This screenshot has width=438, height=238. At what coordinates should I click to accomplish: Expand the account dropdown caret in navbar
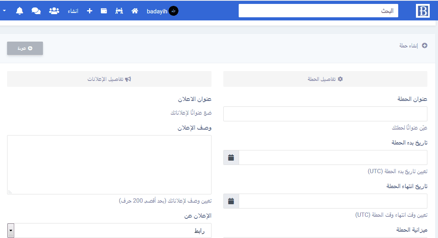4,11
